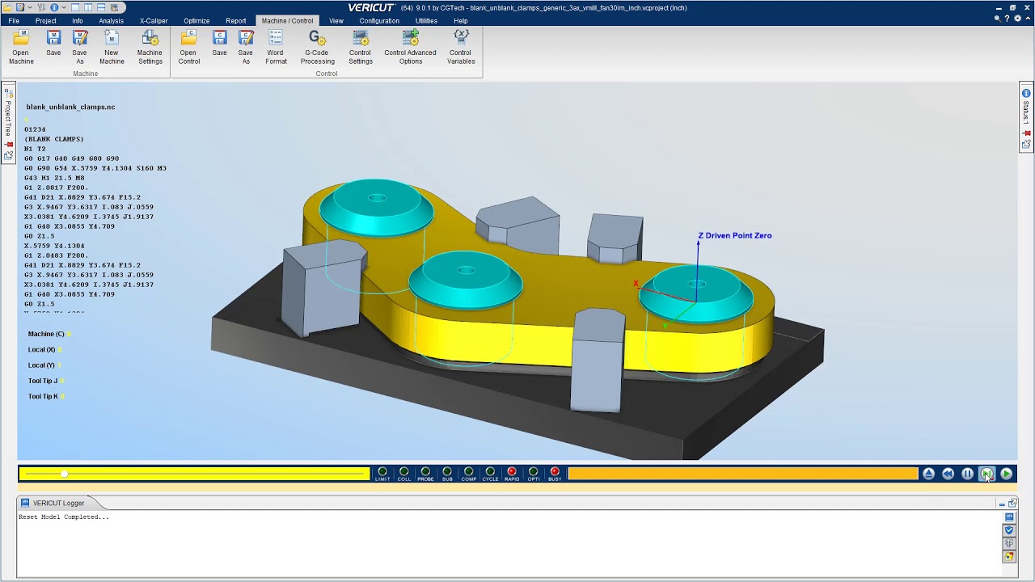Click the question mark help icon

coord(1006,18)
